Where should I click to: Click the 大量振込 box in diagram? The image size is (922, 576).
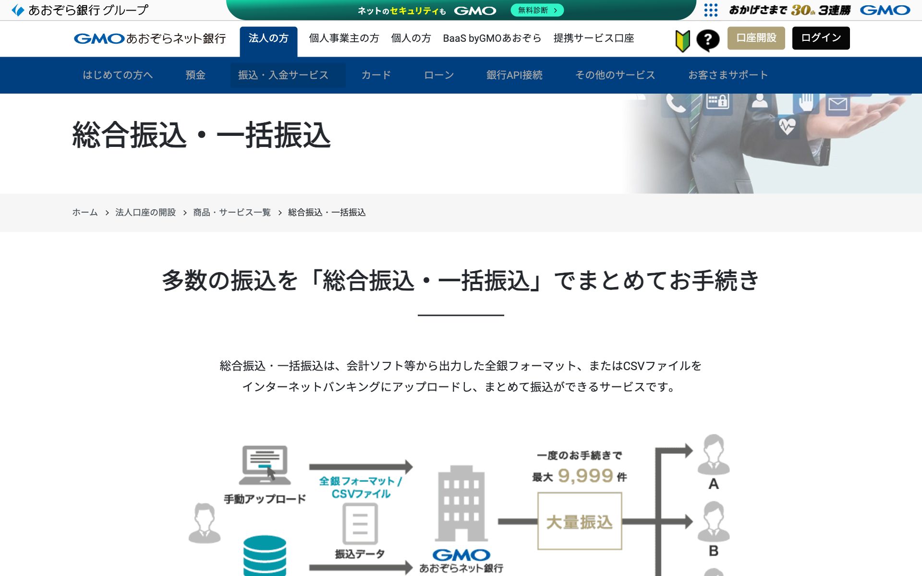click(580, 521)
